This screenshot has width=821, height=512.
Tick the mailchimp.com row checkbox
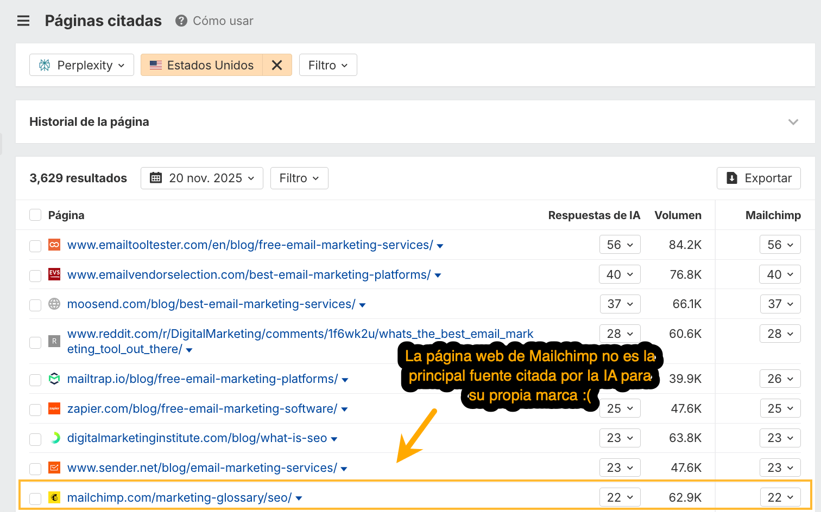(35, 498)
